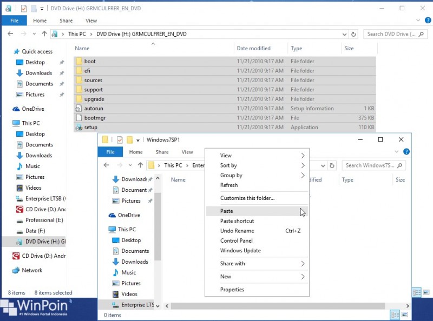
Task: Click the efi folder icon
Action: tap(79, 71)
